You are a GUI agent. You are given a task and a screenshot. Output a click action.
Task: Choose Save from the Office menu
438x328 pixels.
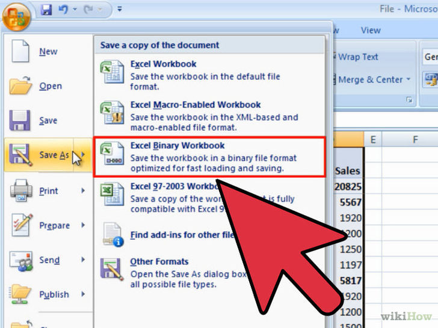tap(48, 120)
